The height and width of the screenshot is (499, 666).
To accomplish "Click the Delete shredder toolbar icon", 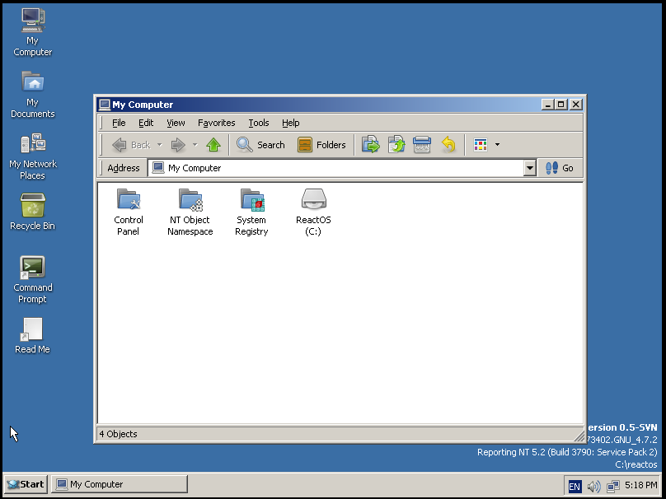I will 422,145.
